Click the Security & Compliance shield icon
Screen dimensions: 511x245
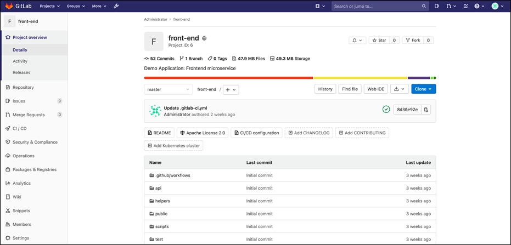click(8, 142)
